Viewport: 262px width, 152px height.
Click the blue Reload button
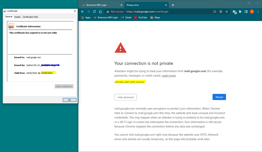(x=219, y=97)
